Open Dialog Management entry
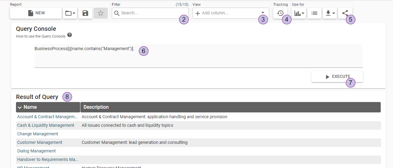 37,151
